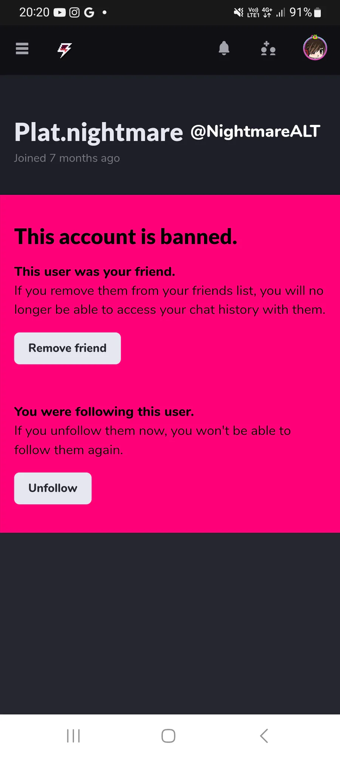This screenshot has height=757, width=340.
Task: Click the Unfollow button
Action: pos(53,488)
